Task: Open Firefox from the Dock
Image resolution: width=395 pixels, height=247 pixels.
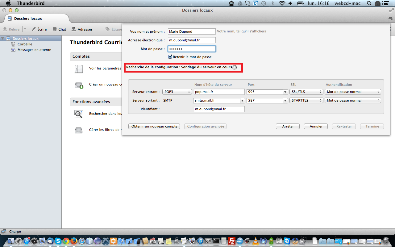Action: (x=74, y=241)
